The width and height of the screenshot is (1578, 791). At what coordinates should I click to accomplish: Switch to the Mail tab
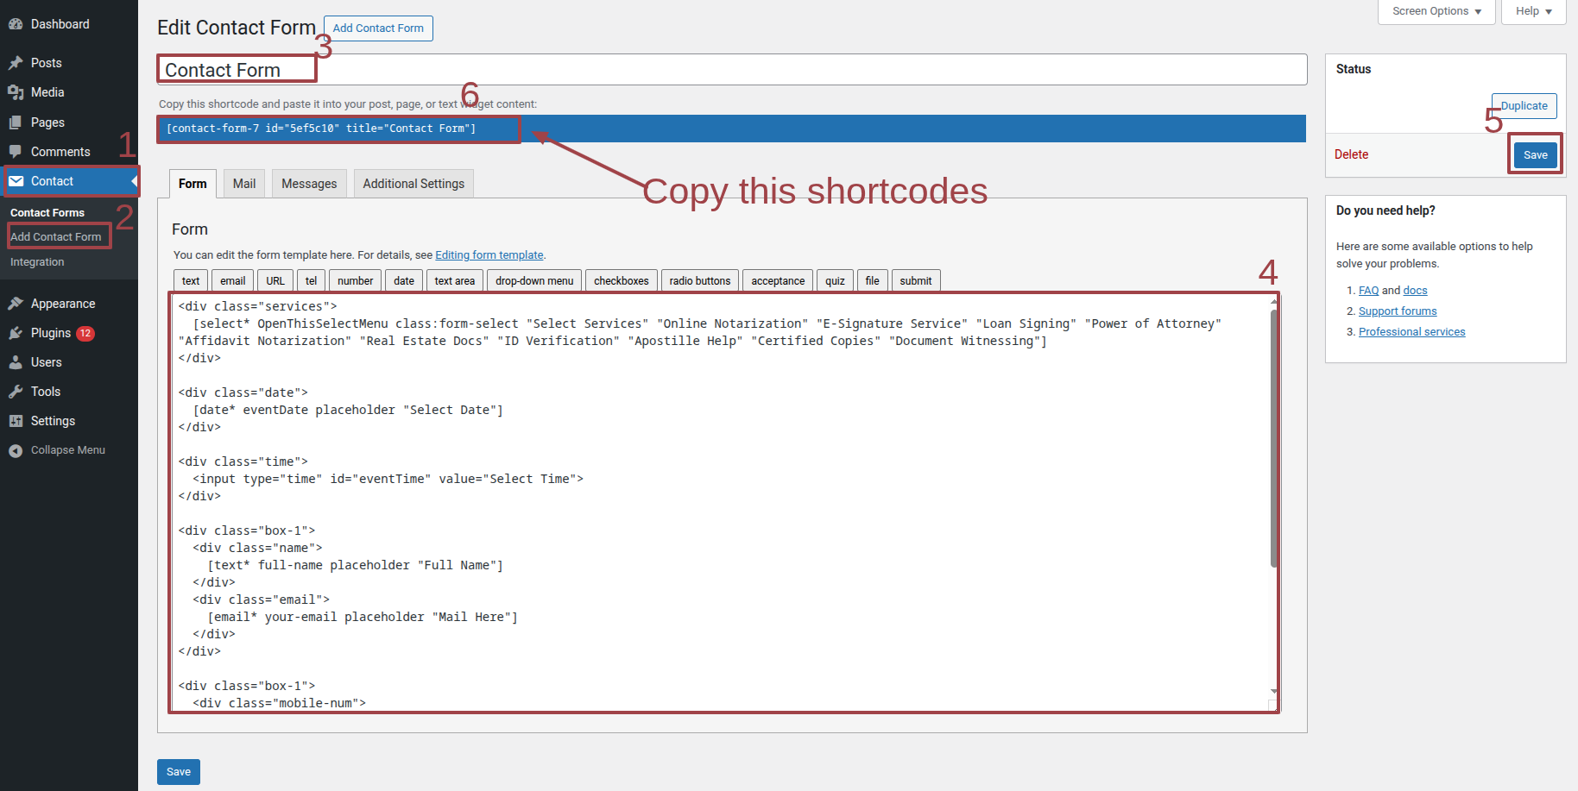coord(244,184)
